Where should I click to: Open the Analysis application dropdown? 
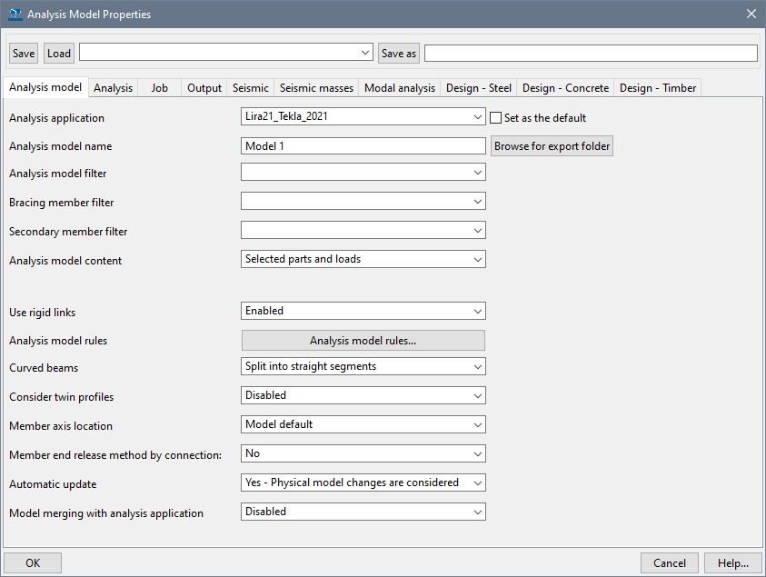363,117
